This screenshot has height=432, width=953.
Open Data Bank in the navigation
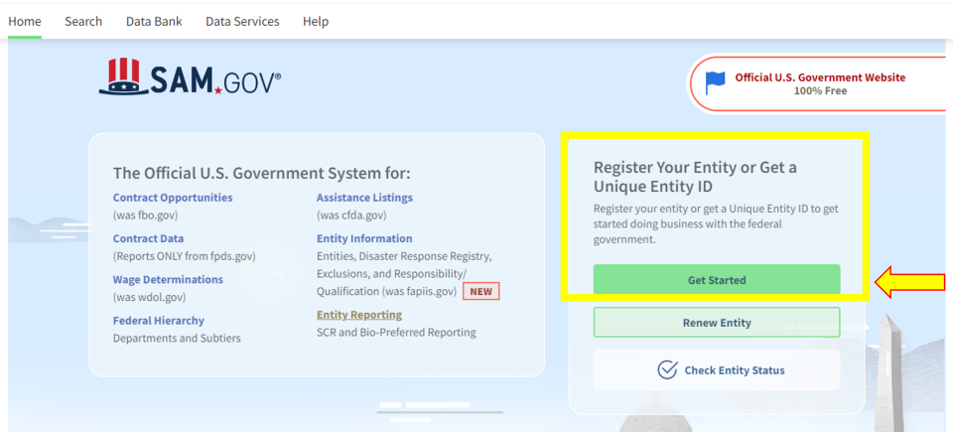[x=154, y=21]
